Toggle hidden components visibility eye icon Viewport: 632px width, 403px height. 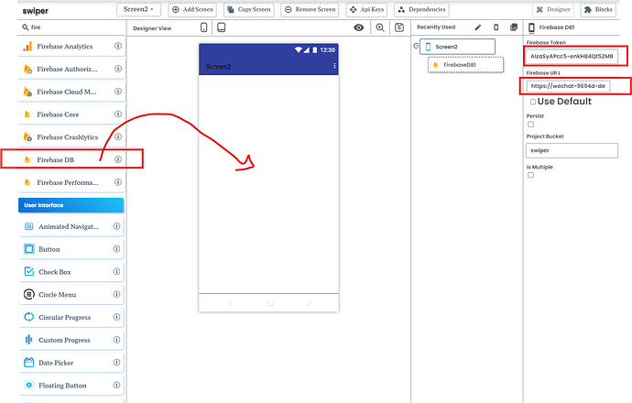[x=359, y=27]
